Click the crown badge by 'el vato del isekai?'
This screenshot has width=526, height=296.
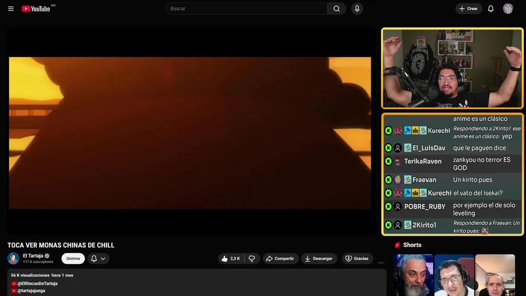[415, 193]
